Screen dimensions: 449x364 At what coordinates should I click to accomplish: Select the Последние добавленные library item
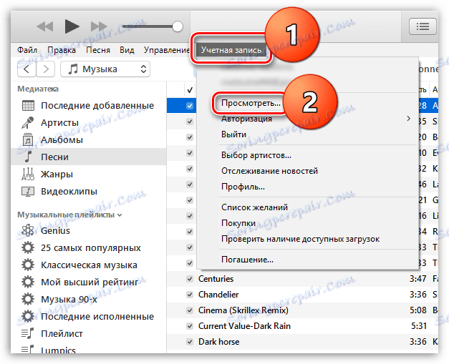click(x=89, y=106)
